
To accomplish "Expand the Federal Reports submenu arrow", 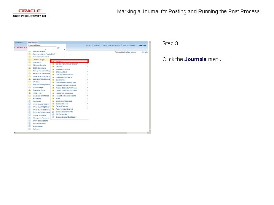I will (87, 106).
